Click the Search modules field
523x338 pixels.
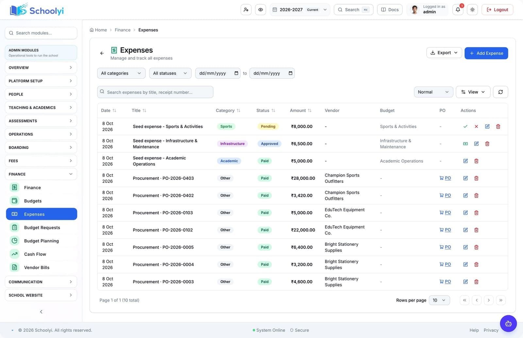[41, 33]
